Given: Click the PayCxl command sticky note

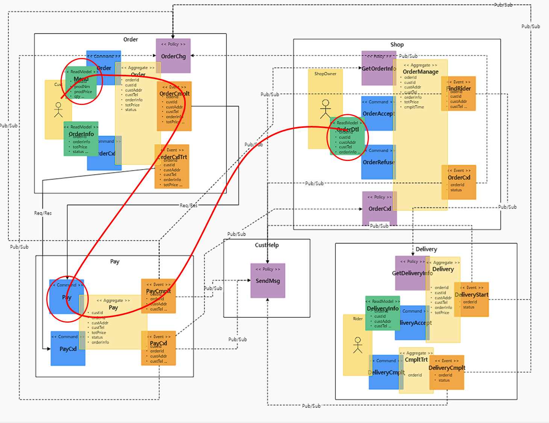Looking at the screenshot, I should tap(68, 349).
